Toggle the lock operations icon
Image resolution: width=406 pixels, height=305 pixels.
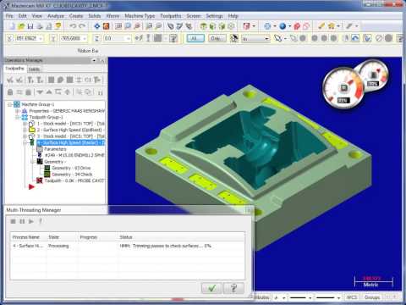click(x=10, y=92)
